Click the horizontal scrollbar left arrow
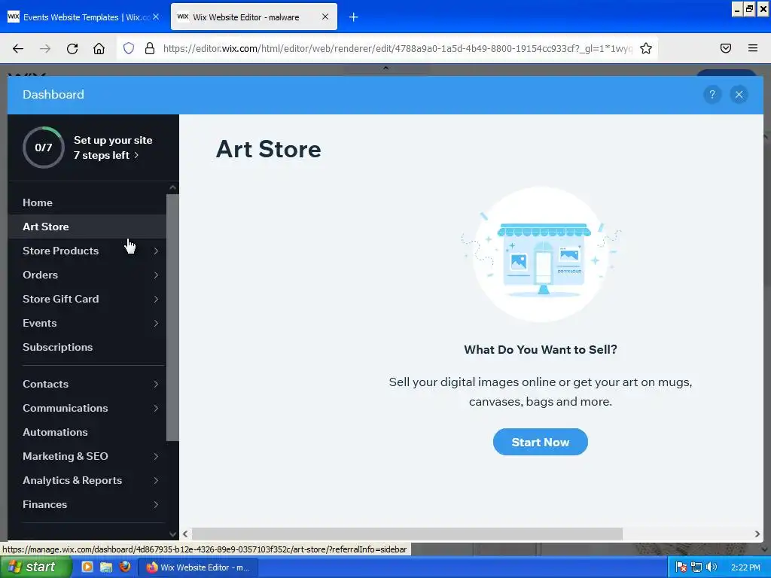This screenshot has height=578, width=771. point(185,534)
